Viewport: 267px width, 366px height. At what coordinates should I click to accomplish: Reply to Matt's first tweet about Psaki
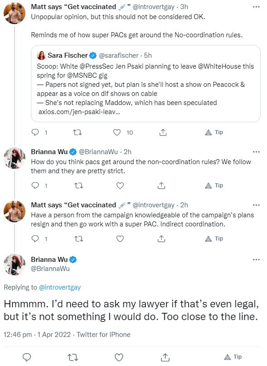(35, 132)
